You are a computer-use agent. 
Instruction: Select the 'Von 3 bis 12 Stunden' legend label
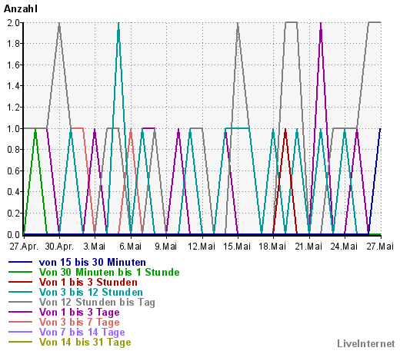pos(91,292)
